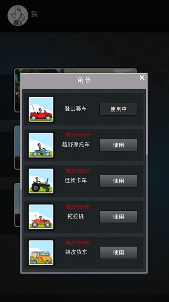Use the 越野摩托车 vehicle
The image size is (169, 302).
point(118,145)
